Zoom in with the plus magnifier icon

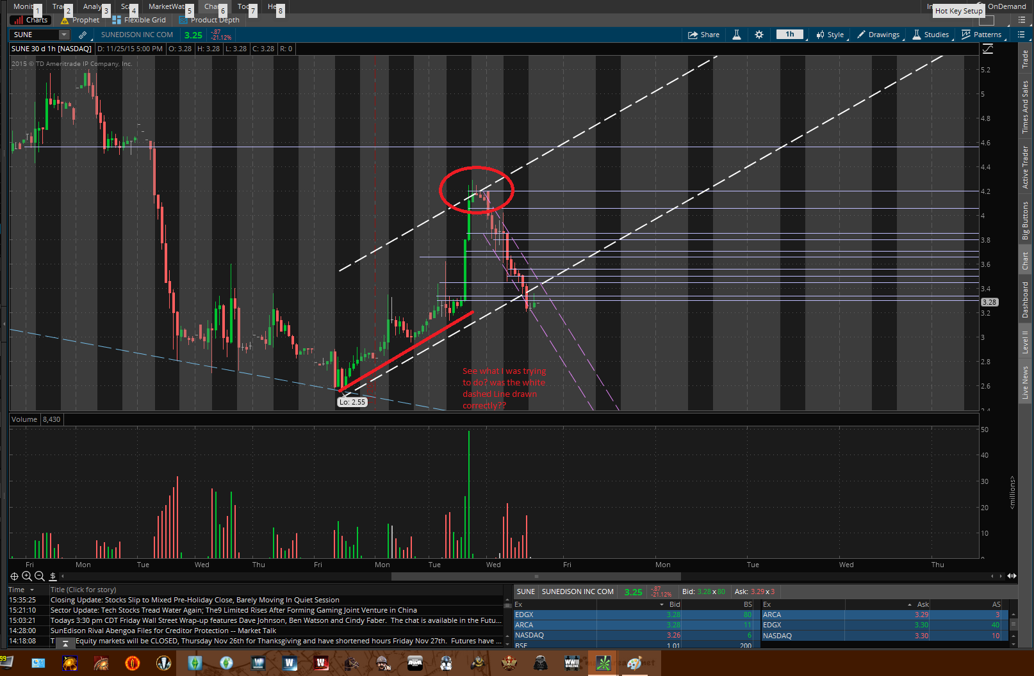coord(27,576)
